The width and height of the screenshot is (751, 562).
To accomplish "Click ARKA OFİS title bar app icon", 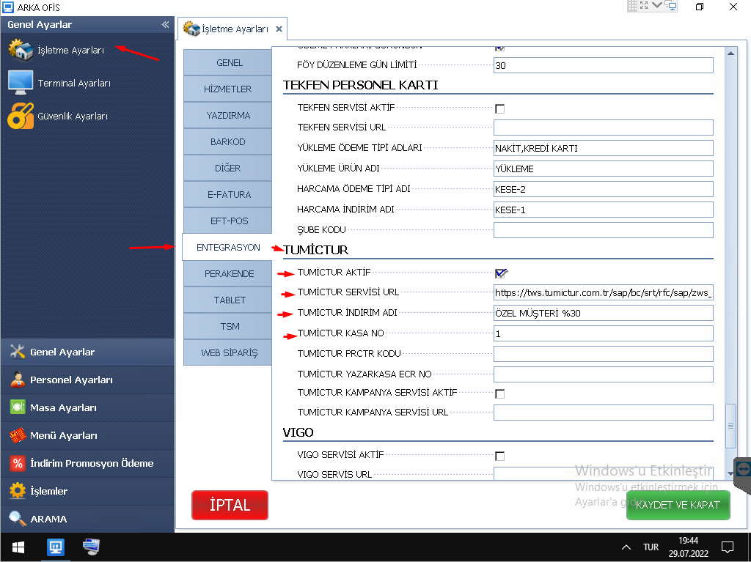I will tap(7, 7).
